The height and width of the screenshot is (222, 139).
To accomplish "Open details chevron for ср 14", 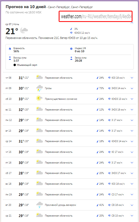I will 132,142.
